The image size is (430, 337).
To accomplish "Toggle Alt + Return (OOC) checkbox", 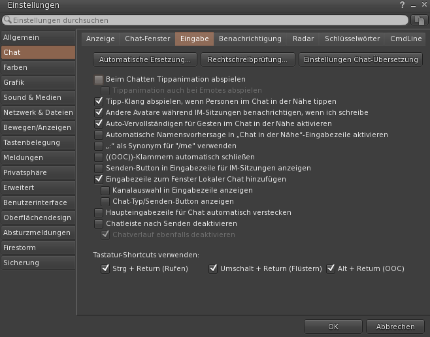I will pyautogui.click(x=331, y=268).
